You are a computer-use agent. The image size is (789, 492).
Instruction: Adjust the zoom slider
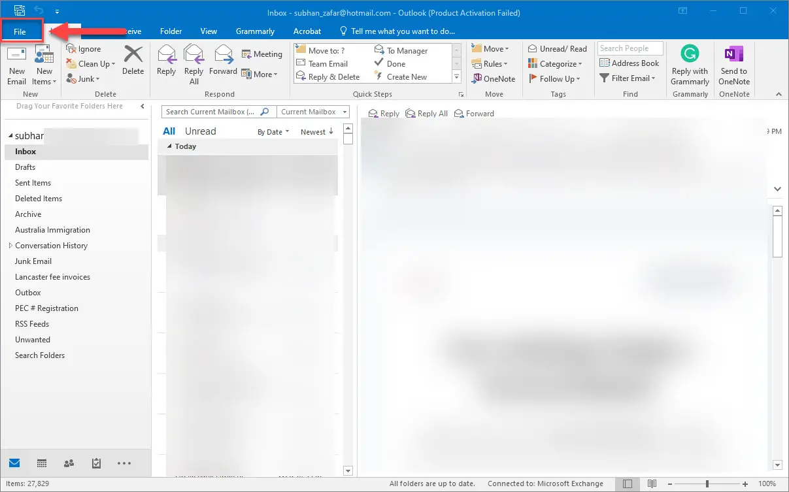(707, 484)
